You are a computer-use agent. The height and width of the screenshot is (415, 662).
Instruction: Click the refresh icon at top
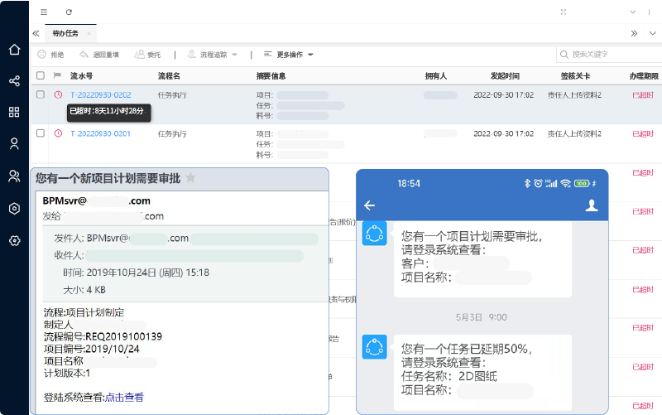[69, 12]
